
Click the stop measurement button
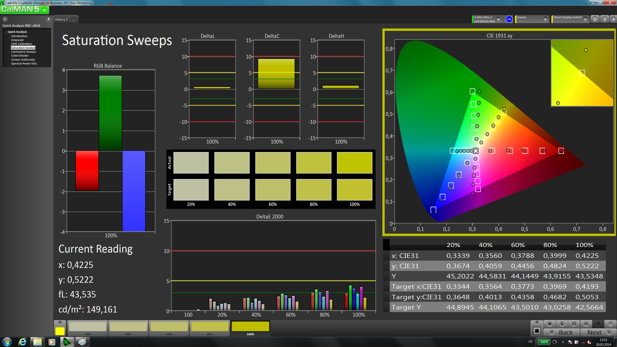(550, 324)
